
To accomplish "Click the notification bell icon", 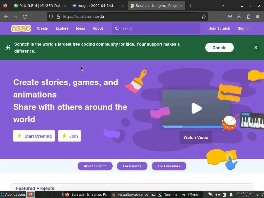I will [x=231, y=195].
